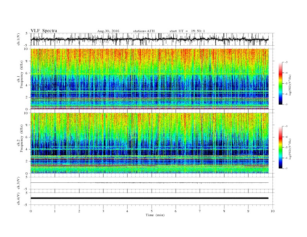Click the 'ch.1(V)' waveform axis label
The width and height of the screenshot is (307, 237).
pos(19,39)
